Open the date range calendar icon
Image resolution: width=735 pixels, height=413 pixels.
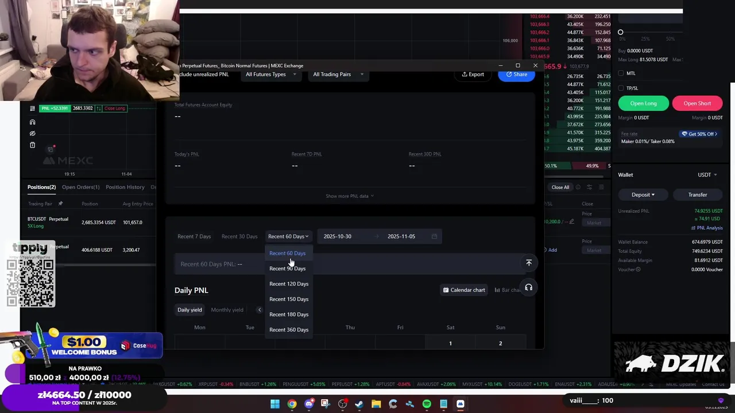tap(434, 236)
